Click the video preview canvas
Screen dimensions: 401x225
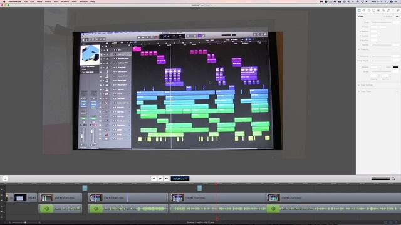[178, 91]
